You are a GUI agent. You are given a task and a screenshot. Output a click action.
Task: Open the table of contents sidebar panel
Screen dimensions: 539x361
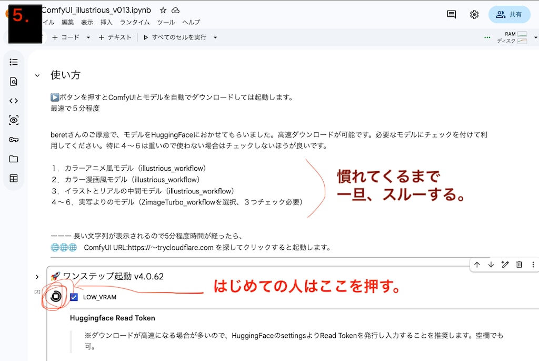click(14, 62)
